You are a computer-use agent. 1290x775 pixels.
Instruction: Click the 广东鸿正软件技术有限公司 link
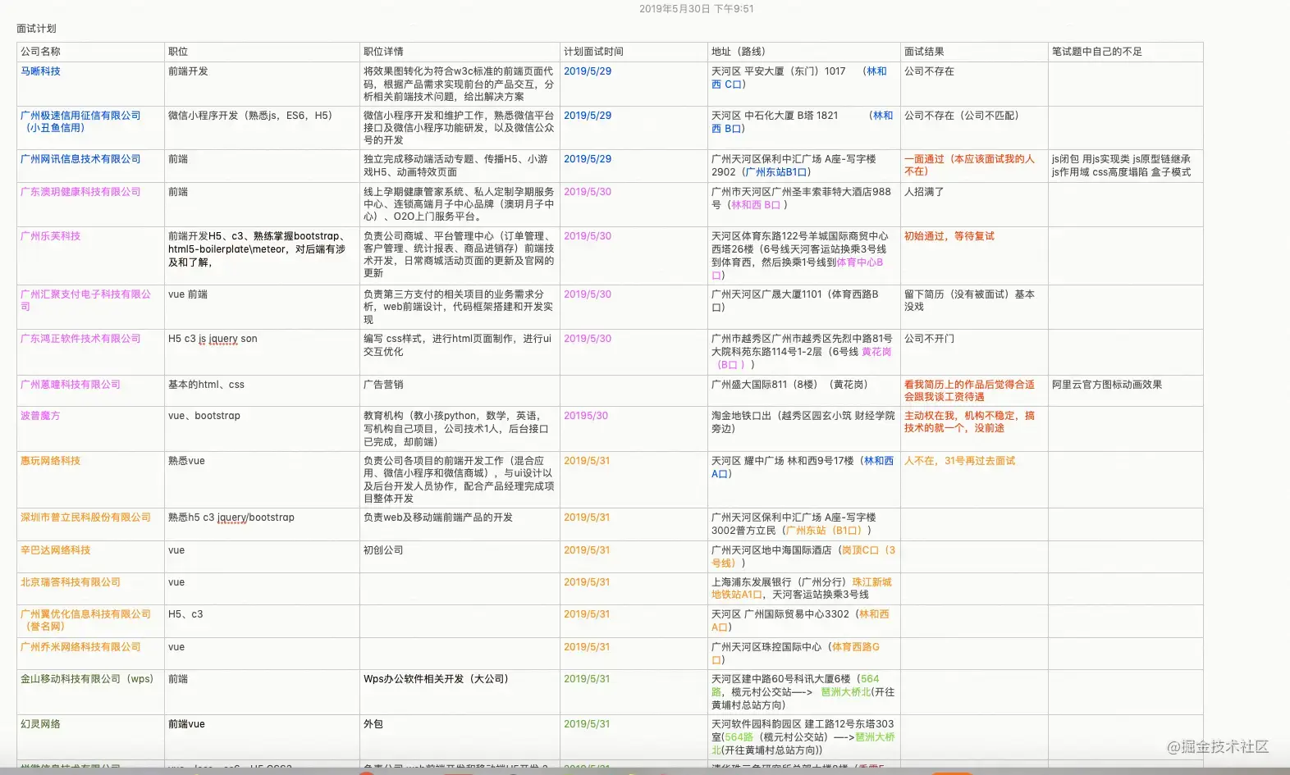coord(80,339)
